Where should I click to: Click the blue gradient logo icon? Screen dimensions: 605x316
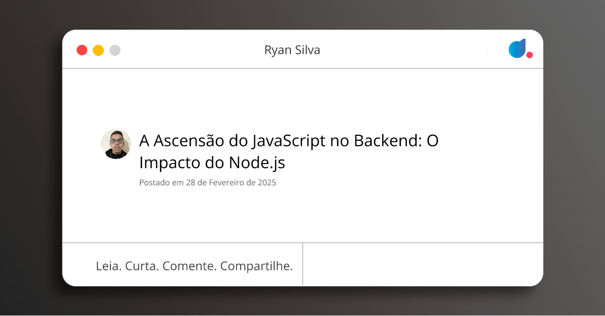518,48
